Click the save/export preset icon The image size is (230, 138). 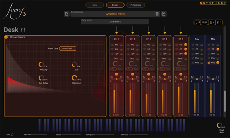[x=164, y=14]
